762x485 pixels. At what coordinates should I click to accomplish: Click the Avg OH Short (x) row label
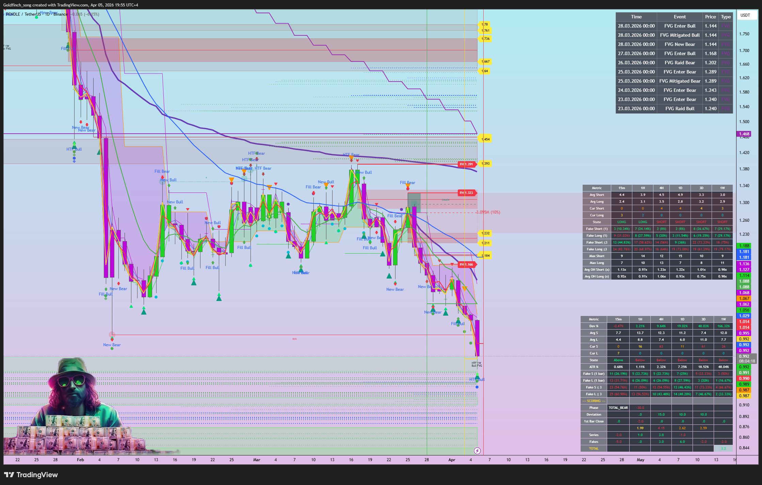tap(597, 270)
